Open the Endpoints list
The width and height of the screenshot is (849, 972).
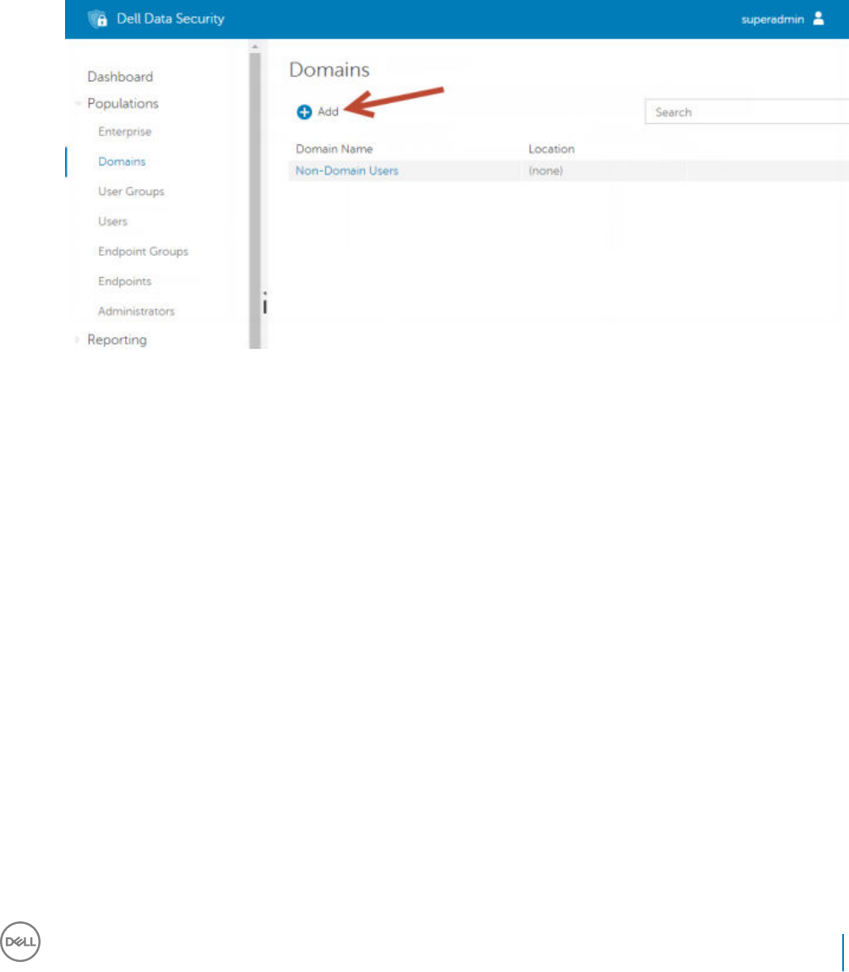coord(125,281)
